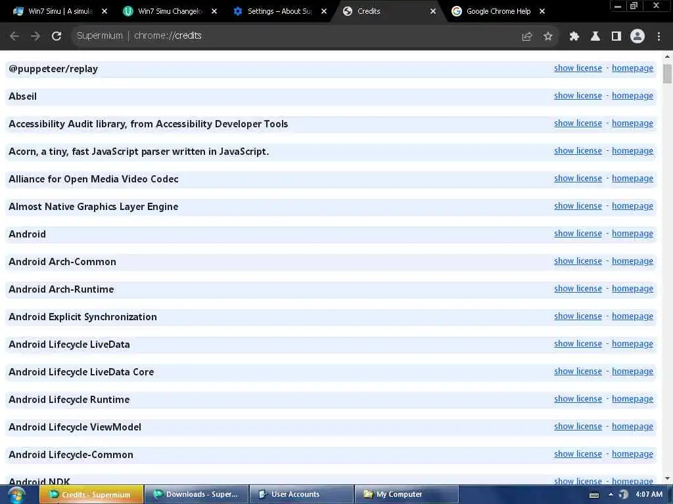Close the Credits tab
The width and height of the screenshot is (673, 504).
point(433,11)
